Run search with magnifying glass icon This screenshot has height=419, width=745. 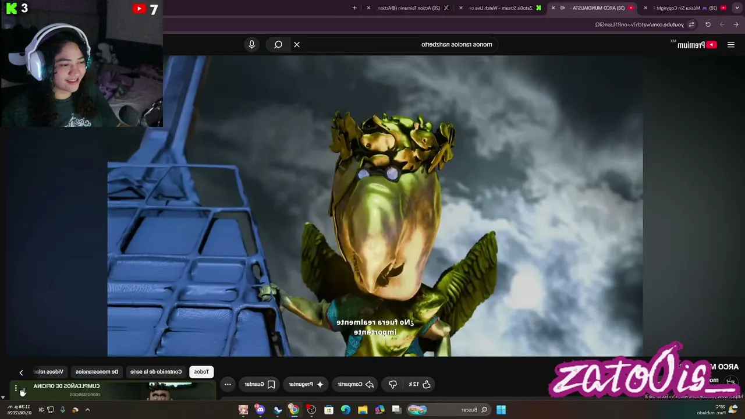(x=278, y=44)
